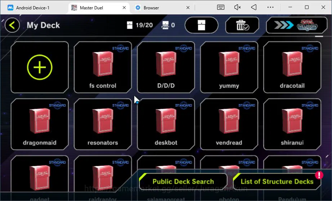Open the emulator more options menu
The width and height of the screenshot is (332, 201).
[x=270, y=8]
